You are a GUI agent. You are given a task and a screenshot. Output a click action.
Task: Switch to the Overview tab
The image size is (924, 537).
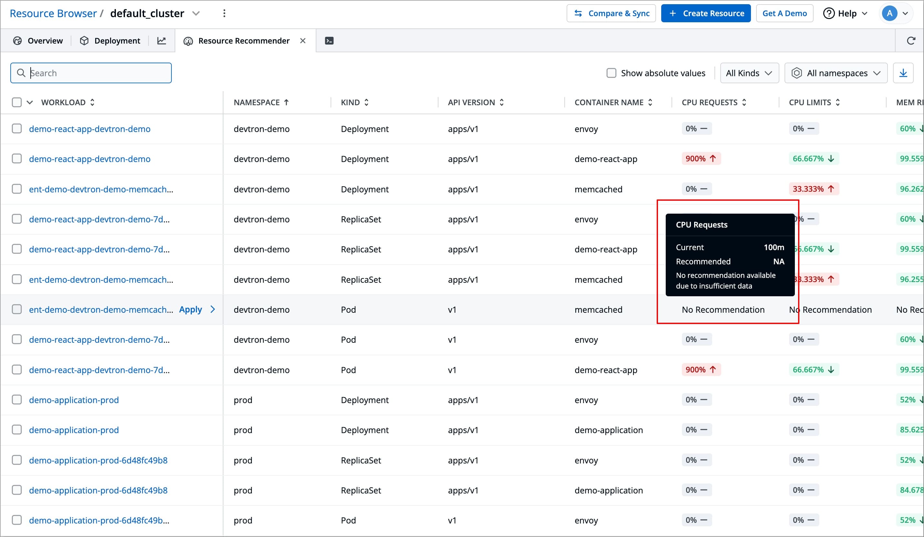tap(38, 41)
